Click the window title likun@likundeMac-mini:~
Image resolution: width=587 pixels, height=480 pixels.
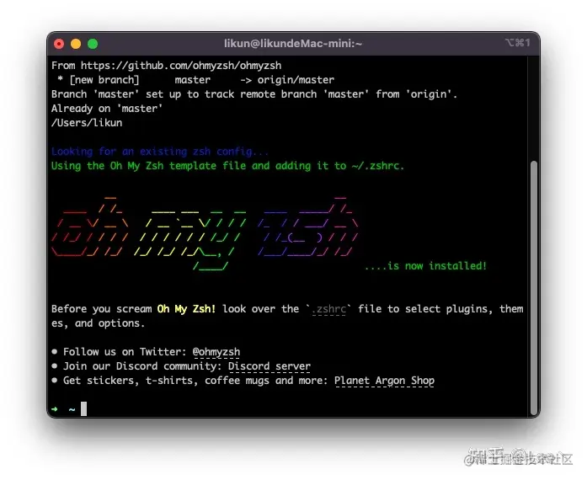pyautogui.click(x=293, y=44)
